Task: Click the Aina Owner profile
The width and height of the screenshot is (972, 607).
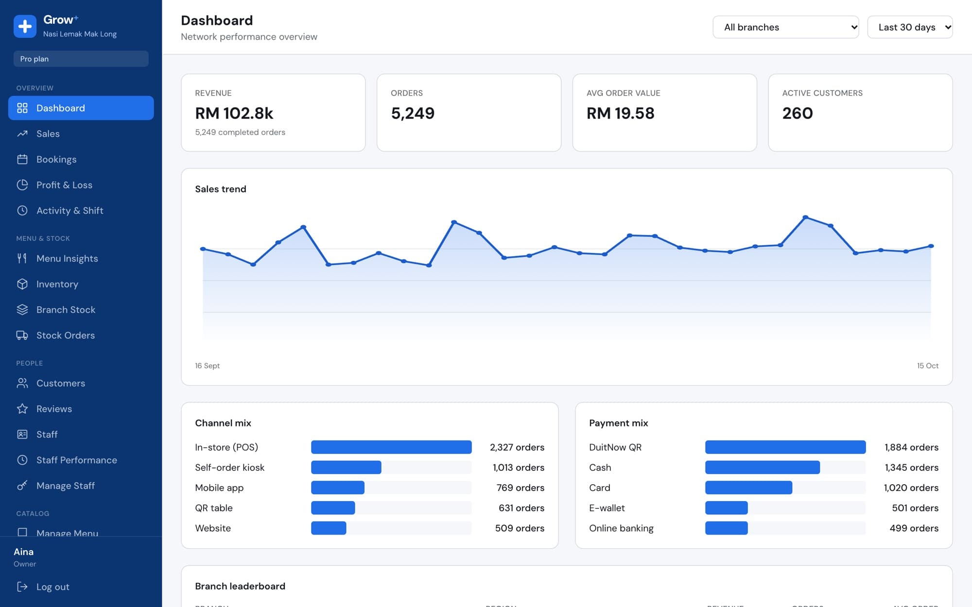Action: tap(25, 557)
